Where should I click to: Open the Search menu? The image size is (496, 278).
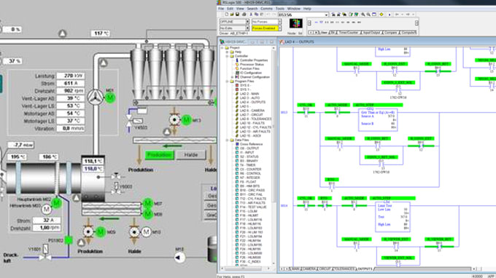pyautogui.click(x=252, y=9)
